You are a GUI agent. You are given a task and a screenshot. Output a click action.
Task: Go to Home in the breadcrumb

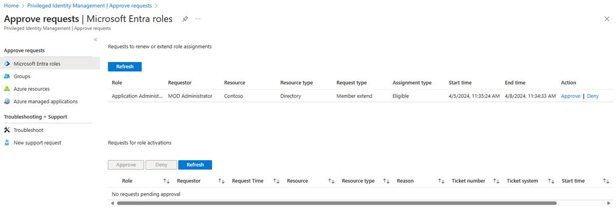pyautogui.click(x=11, y=6)
